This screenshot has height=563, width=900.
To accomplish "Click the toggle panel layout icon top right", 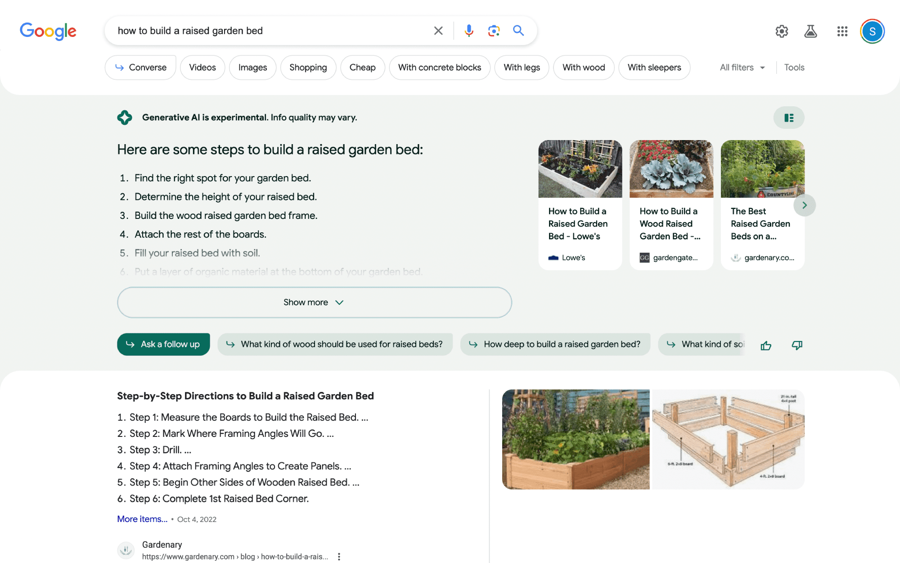I will [789, 118].
